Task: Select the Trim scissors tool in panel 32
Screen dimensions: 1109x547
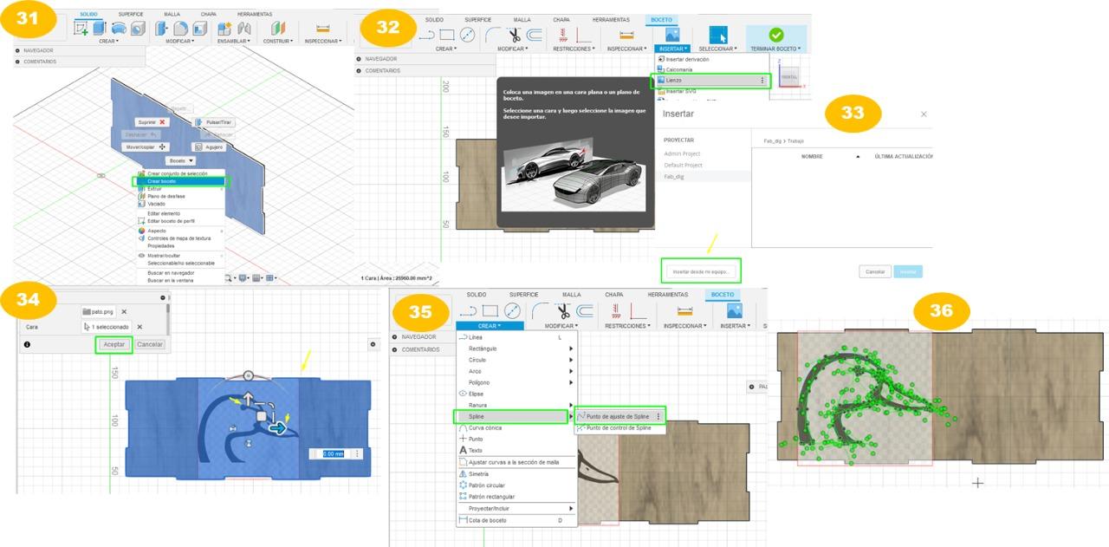Action: point(514,36)
